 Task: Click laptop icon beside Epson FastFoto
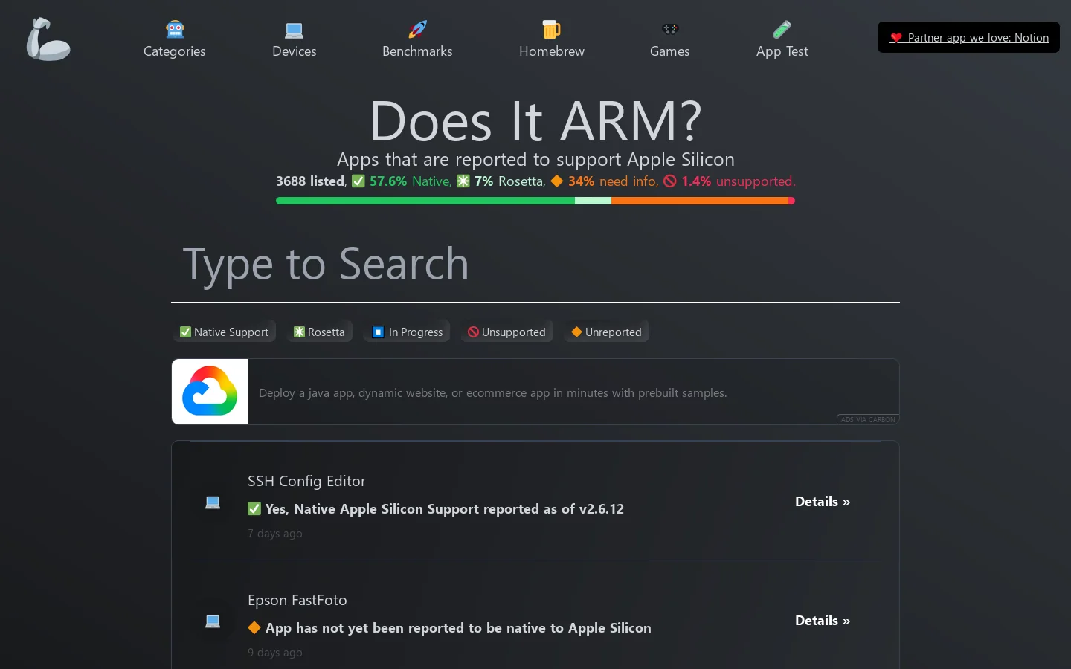pyautogui.click(x=213, y=621)
